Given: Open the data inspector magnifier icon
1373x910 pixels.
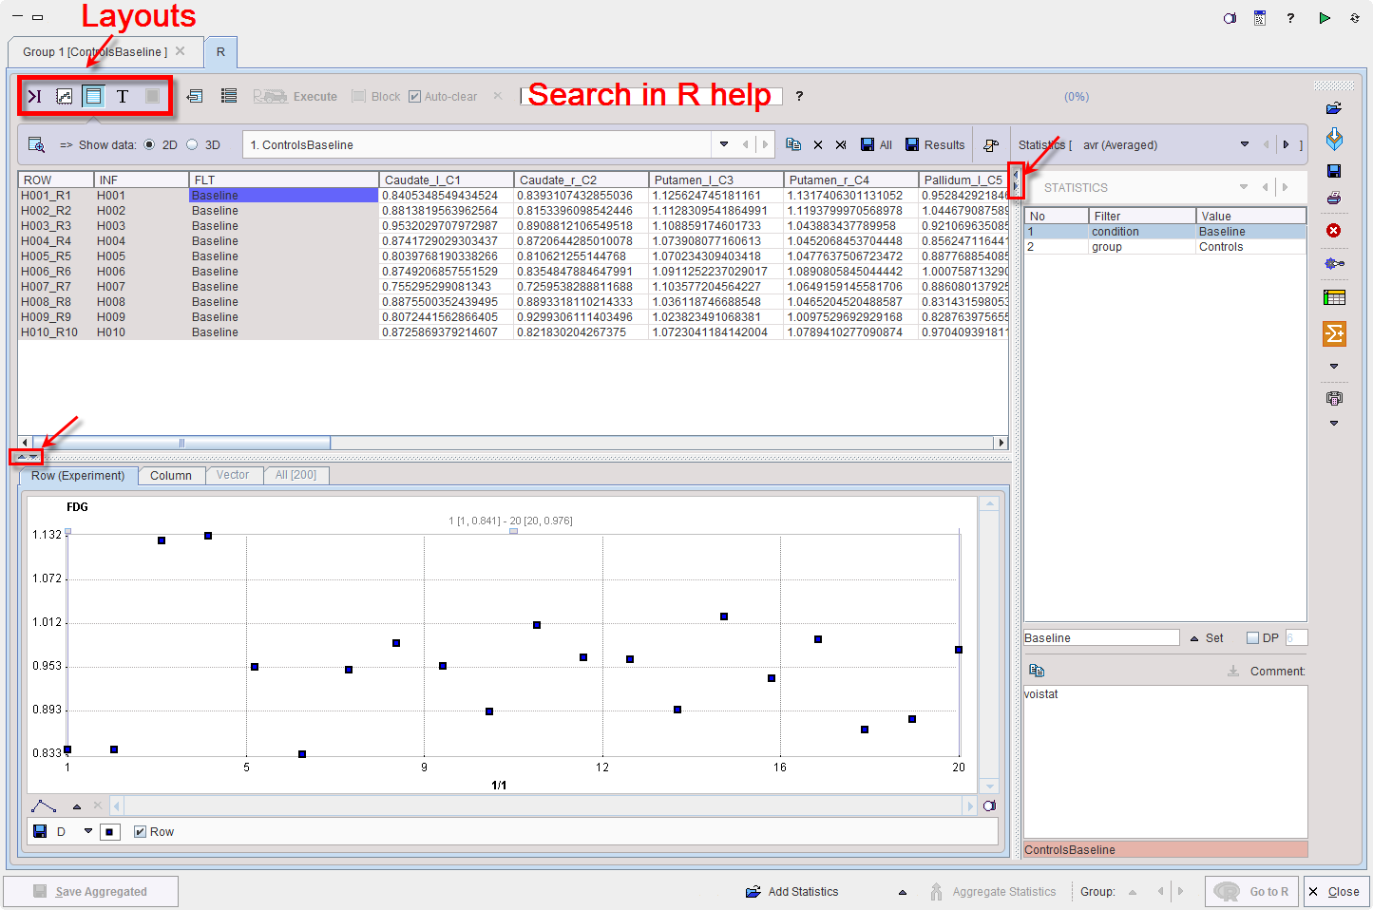Looking at the screenshot, I should point(36,144).
